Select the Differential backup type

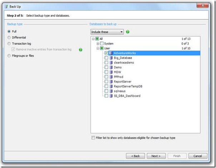(9, 37)
